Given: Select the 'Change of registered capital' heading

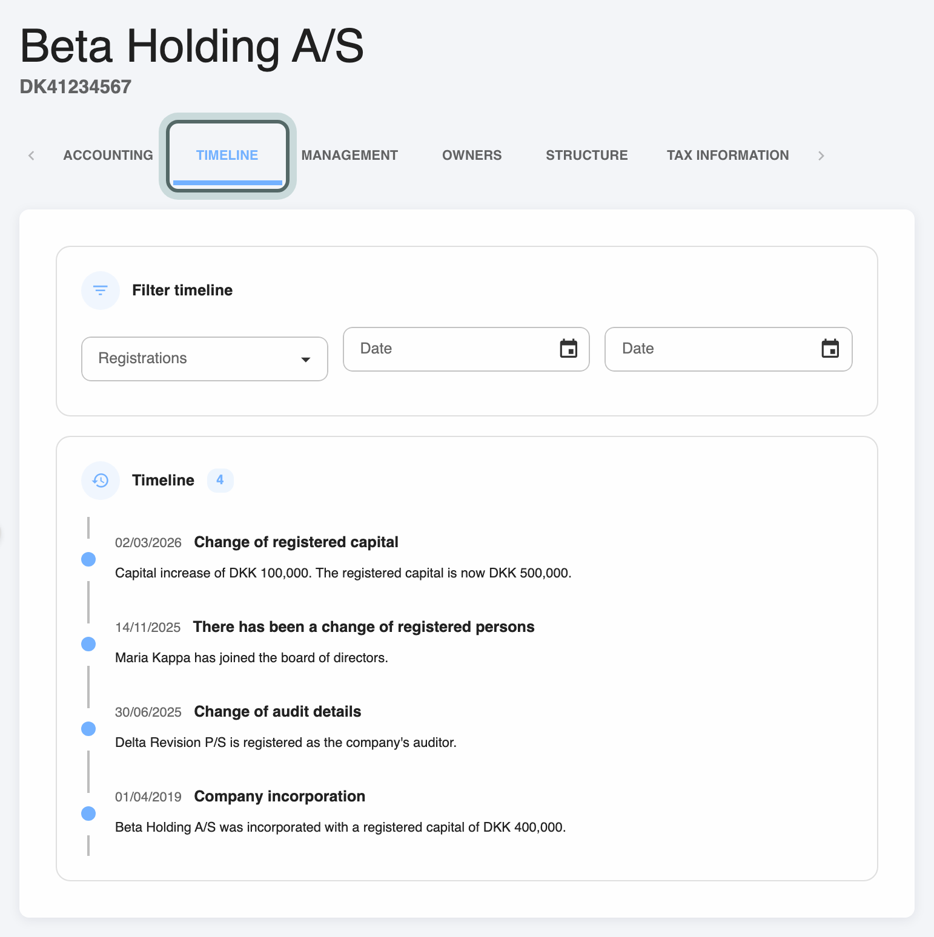Looking at the screenshot, I should [296, 542].
